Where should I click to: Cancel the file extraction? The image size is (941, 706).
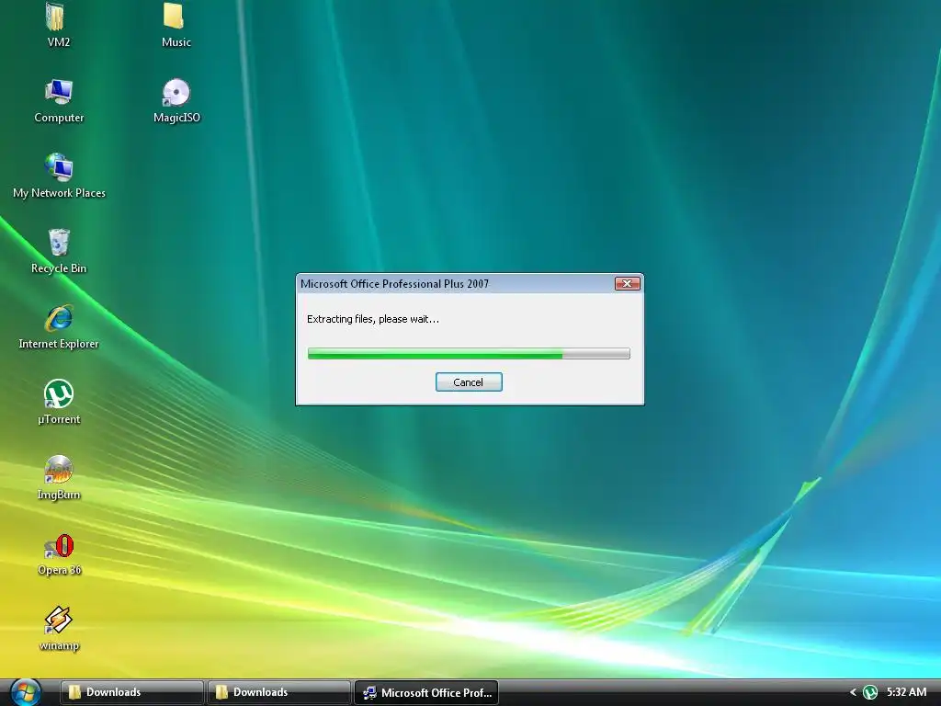tap(469, 382)
